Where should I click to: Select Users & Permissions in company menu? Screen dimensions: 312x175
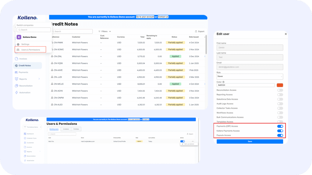pos(30,50)
